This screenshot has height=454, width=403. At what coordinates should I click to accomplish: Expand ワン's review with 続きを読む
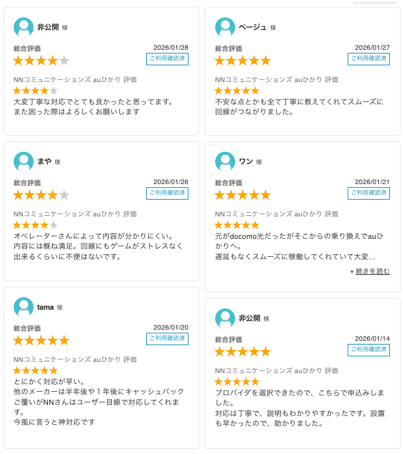[373, 272]
